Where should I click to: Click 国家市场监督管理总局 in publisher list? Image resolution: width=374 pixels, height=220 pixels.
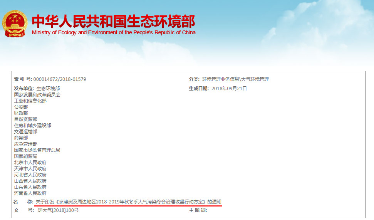coord(37,150)
